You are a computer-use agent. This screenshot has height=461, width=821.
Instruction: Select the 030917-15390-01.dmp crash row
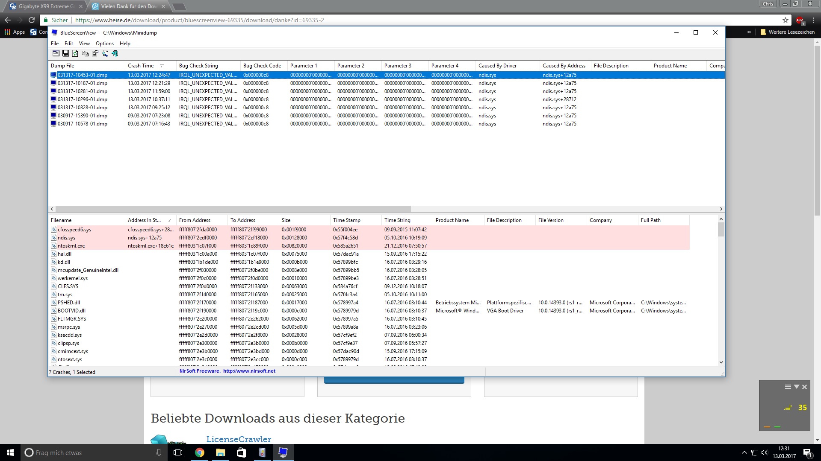[83, 116]
